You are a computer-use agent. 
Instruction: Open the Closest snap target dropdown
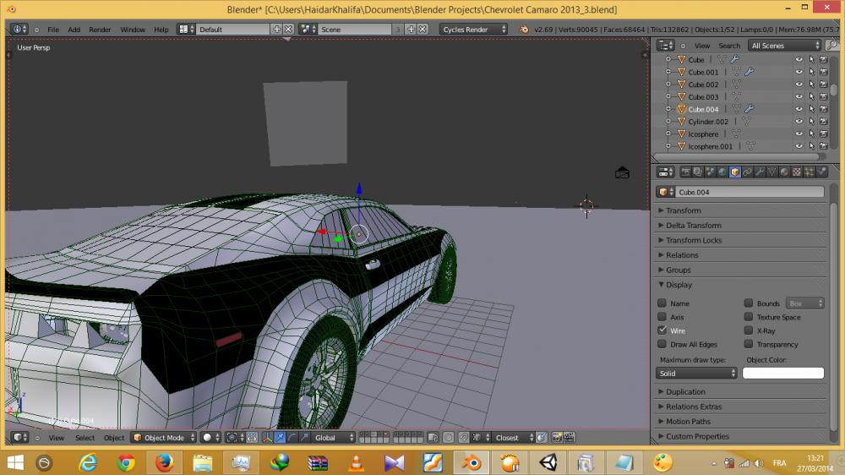[513, 438]
